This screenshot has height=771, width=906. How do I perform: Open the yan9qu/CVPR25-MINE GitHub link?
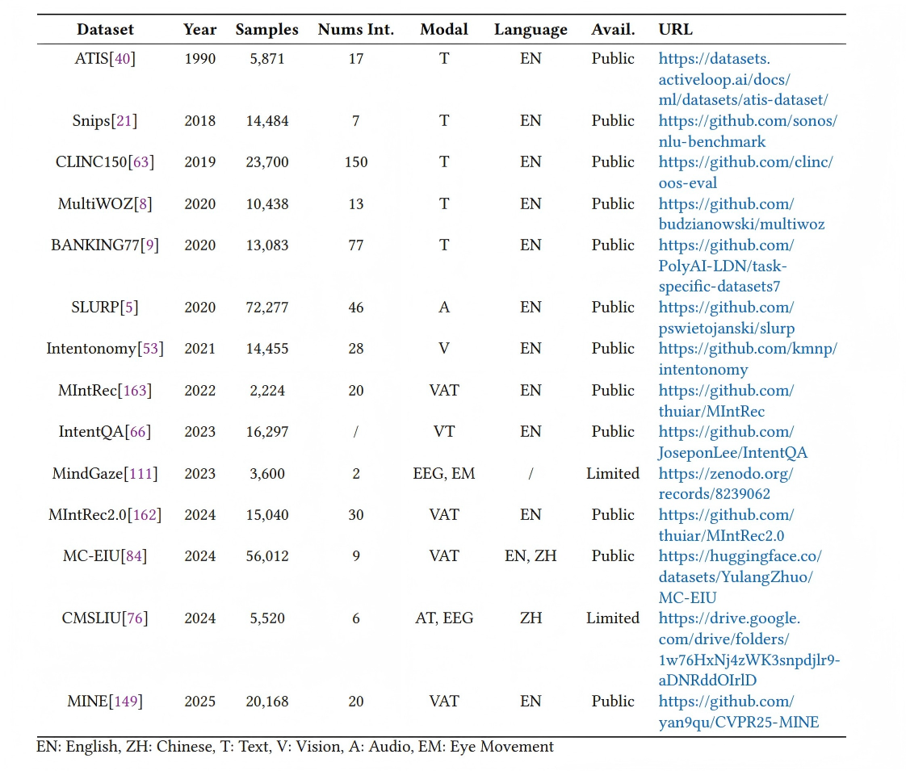click(738, 711)
